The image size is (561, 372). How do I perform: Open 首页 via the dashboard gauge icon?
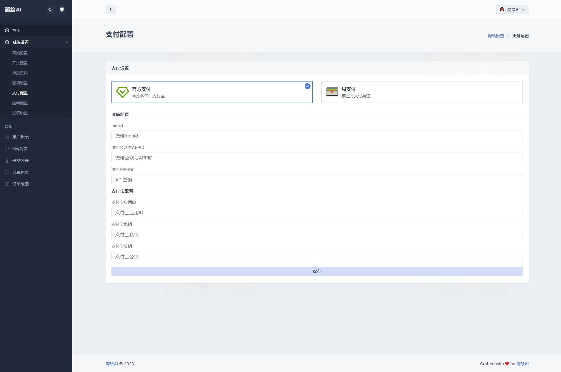pyautogui.click(x=7, y=30)
